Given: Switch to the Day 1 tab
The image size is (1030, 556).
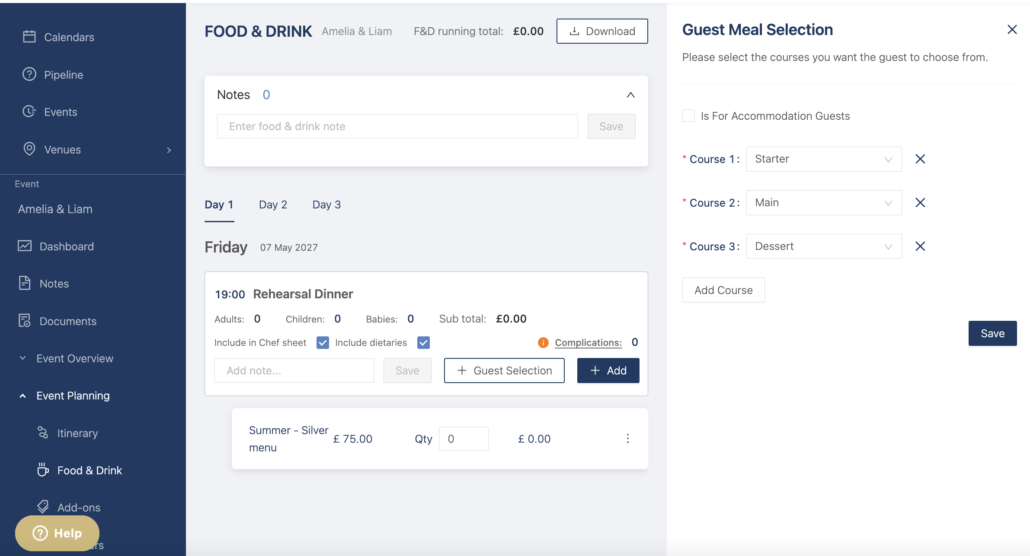Looking at the screenshot, I should pos(219,205).
